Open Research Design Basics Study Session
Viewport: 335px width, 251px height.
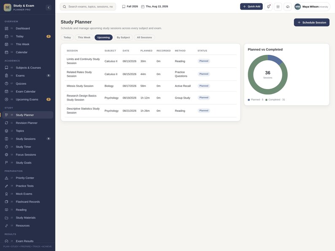tap(151, 98)
